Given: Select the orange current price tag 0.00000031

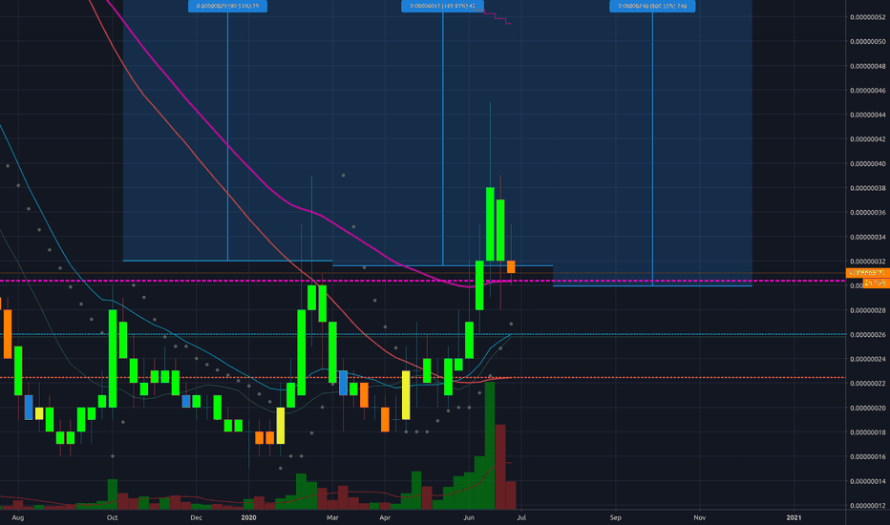Looking at the screenshot, I should pyautogui.click(x=867, y=273).
